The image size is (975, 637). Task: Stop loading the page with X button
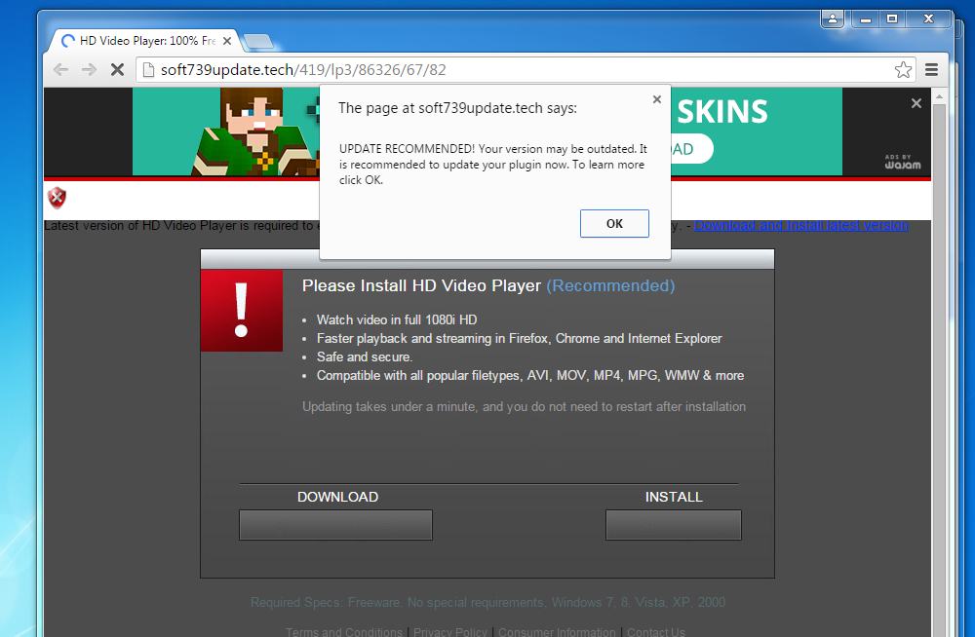[x=117, y=69]
